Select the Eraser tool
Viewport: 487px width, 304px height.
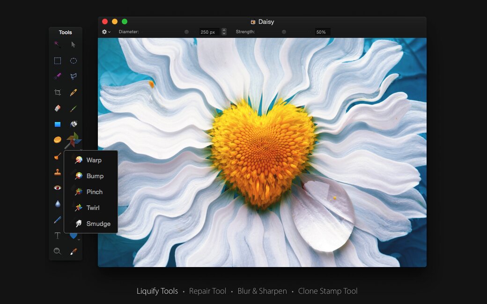pyautogui.click(x=58, y=108)
